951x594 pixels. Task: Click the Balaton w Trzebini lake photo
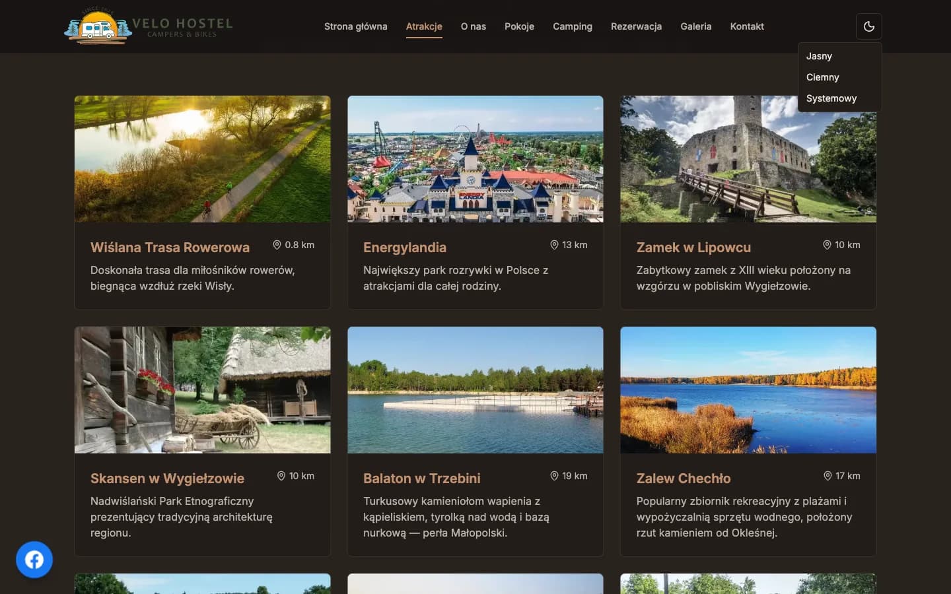pos(475,390)
